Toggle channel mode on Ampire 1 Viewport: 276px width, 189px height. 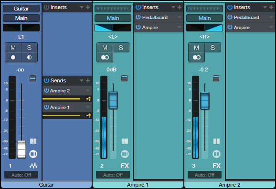(x=105, y=57)
